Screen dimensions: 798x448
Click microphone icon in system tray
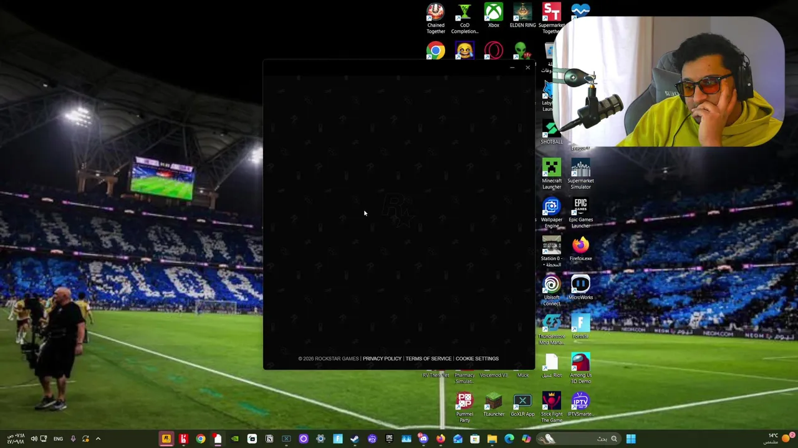click(73, 439)
